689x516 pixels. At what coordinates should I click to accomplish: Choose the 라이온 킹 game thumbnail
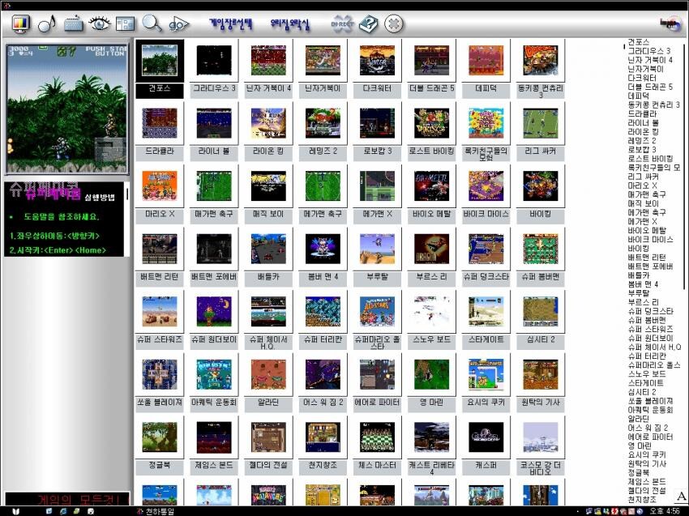[x=268, y=123]
